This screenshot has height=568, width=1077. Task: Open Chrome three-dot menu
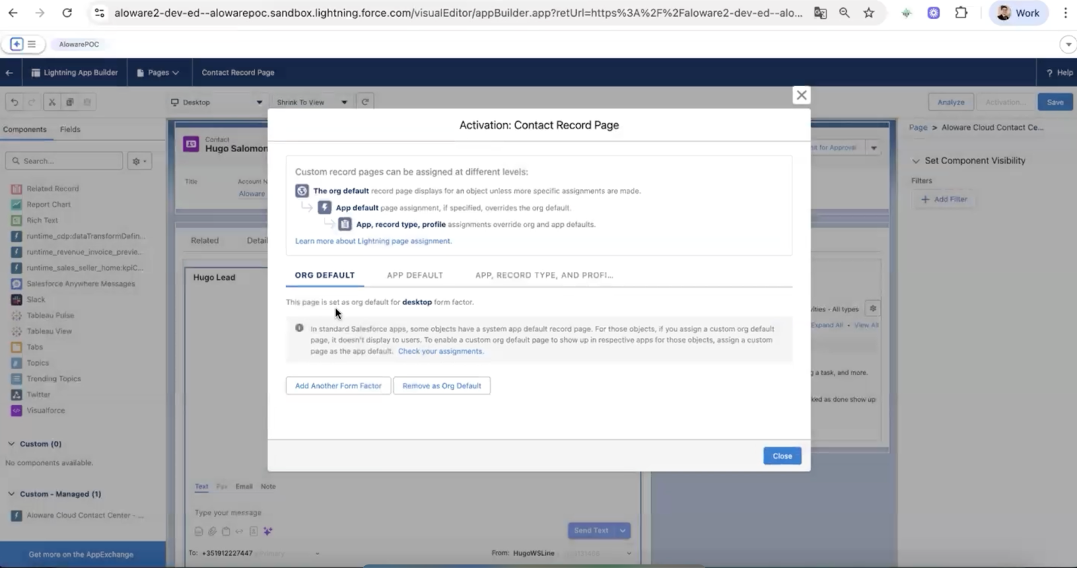[x=1066, y=13]
